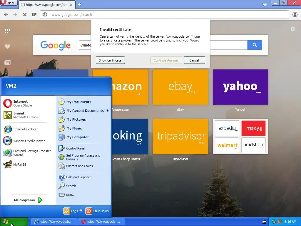
Task: Open the Opera Menu button
Action: (9, 3)
